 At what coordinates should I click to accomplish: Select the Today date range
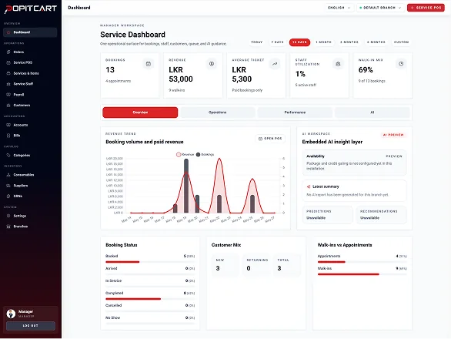[257, 42]
